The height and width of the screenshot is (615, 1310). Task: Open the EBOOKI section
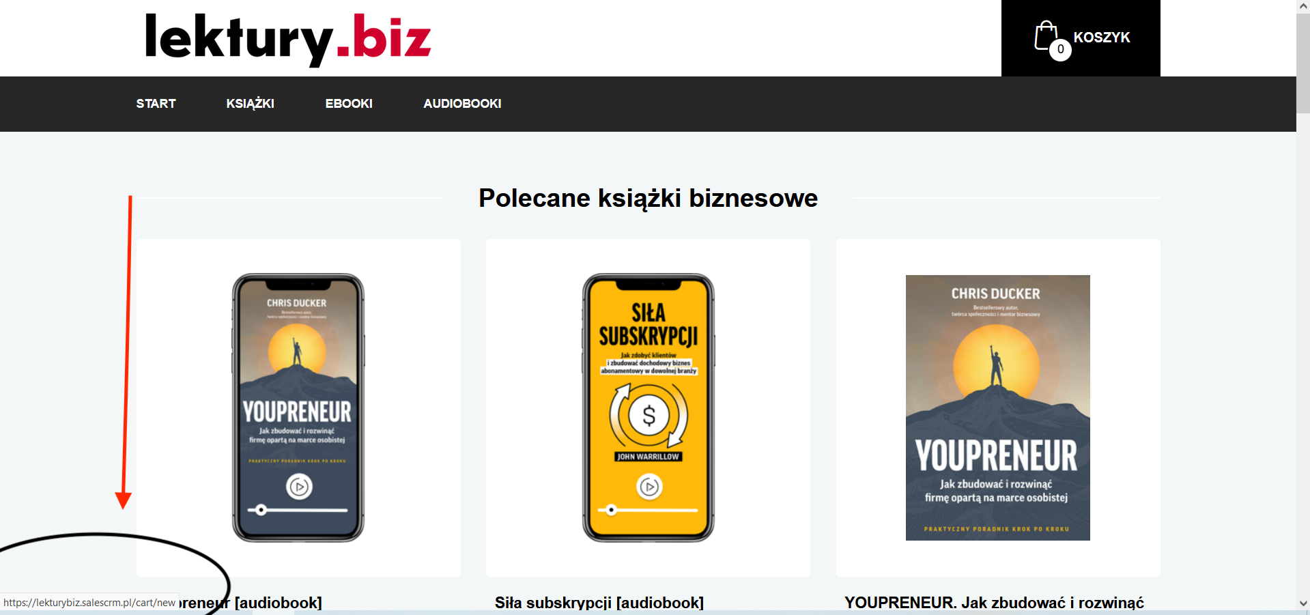point(349,104)
